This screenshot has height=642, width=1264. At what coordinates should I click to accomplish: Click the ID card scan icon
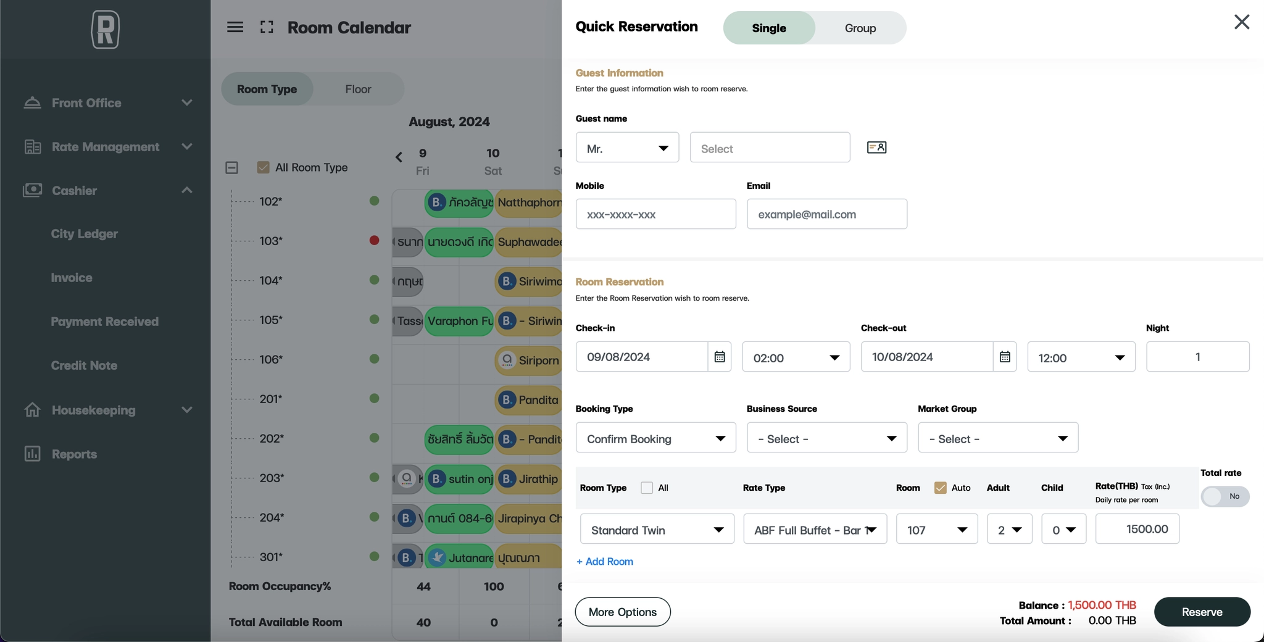coord(876,148)
